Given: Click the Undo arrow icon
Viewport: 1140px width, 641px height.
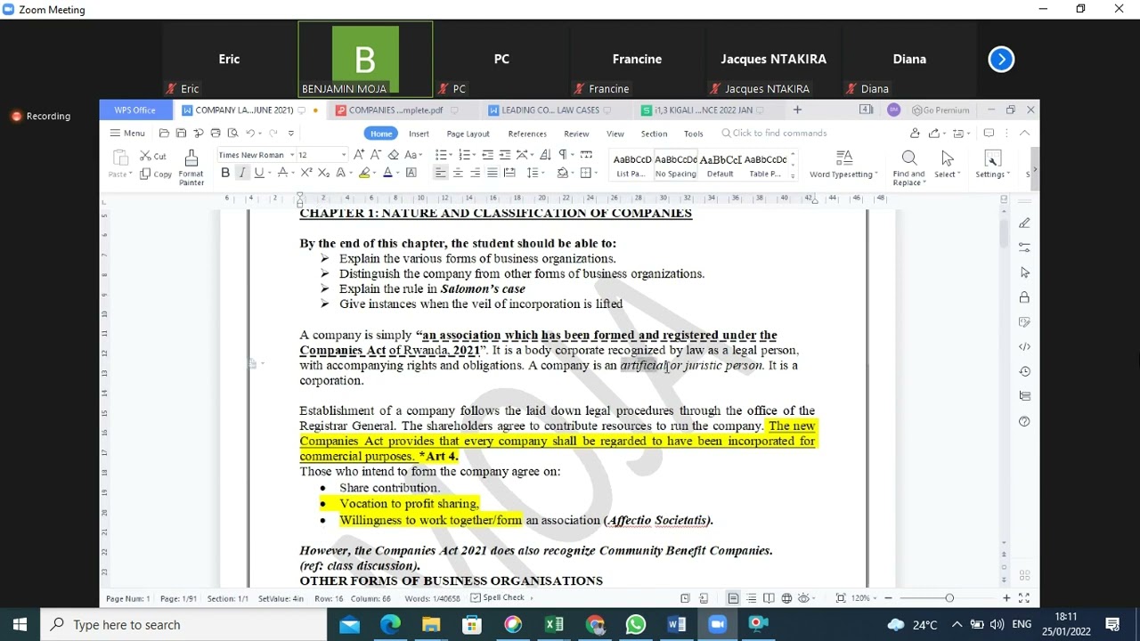Looking at the screenshot, I should pyautogui.click(x=250, y=134).
